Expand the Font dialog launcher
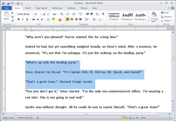Viewport: 176px width, 121px height. [63, 24]
